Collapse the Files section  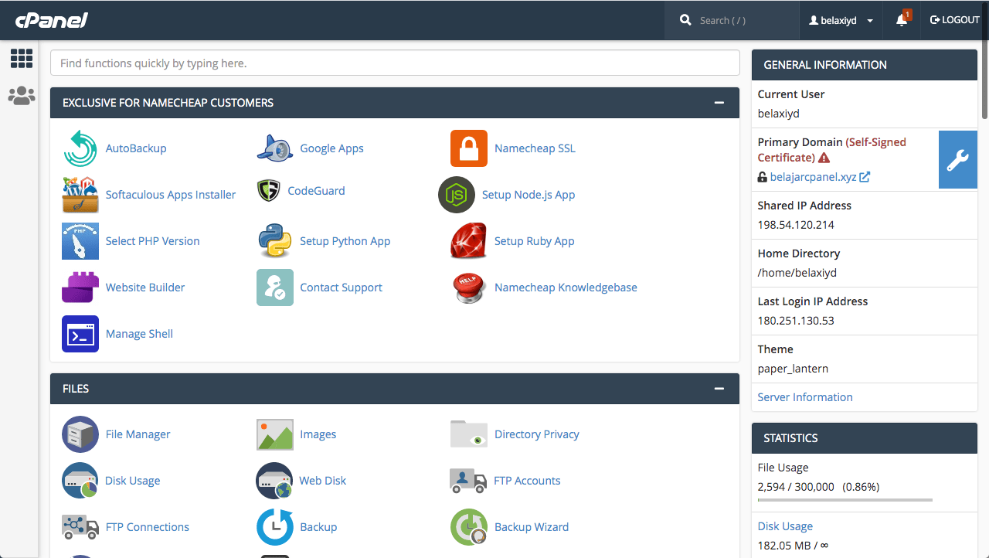point(719,389)
